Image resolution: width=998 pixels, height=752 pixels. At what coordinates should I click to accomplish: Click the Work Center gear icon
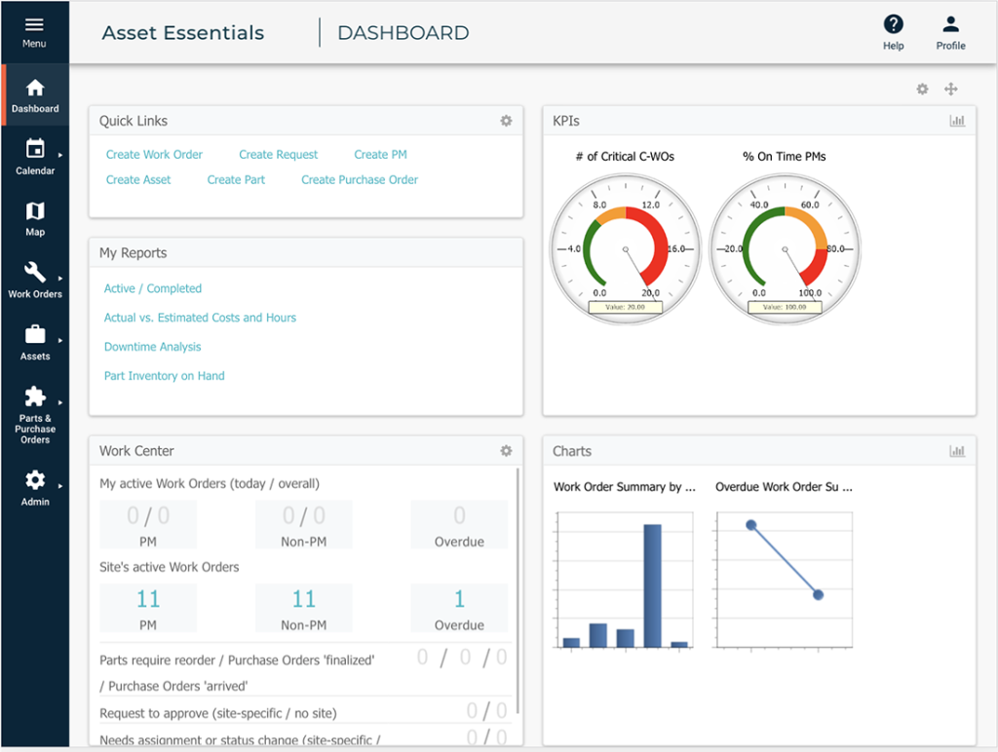coord(506,451)
